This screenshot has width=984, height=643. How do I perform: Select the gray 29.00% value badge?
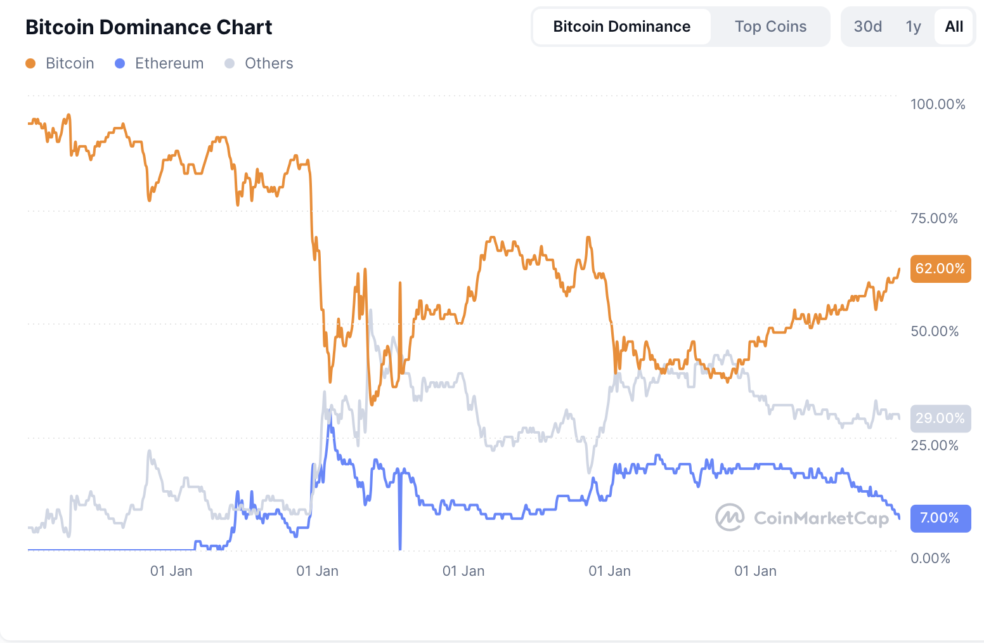941,419
